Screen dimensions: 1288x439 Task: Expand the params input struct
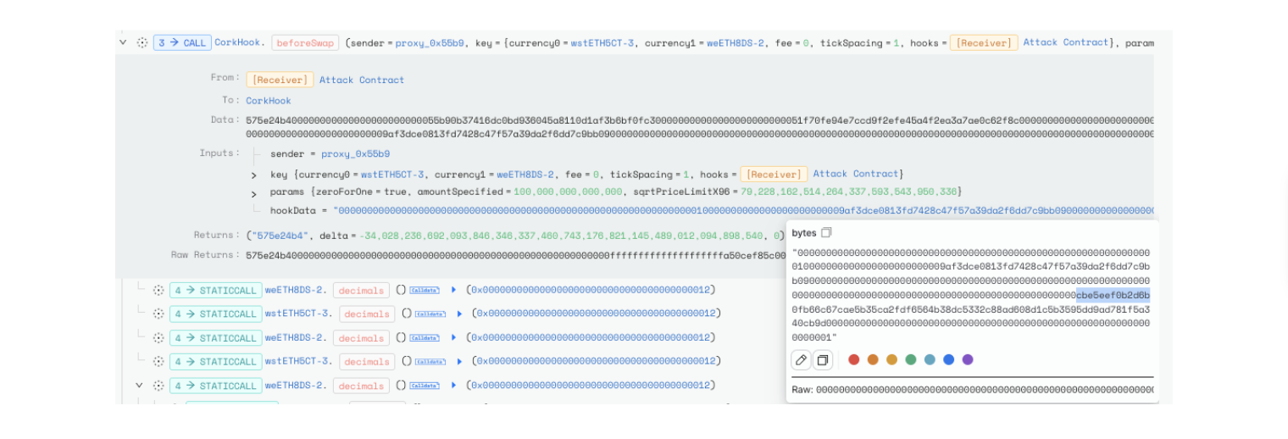253,192
